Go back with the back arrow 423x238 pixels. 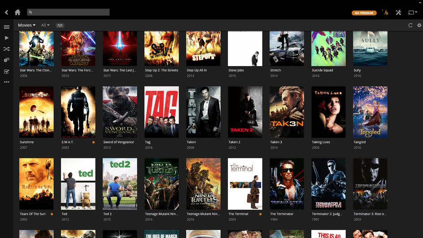(x=6, y=12)
